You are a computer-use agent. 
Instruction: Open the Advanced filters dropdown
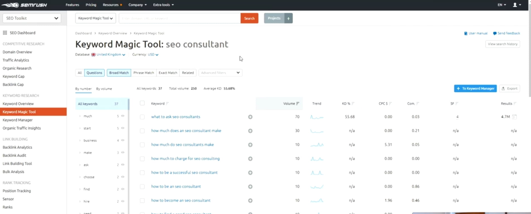tap(220, 73)
